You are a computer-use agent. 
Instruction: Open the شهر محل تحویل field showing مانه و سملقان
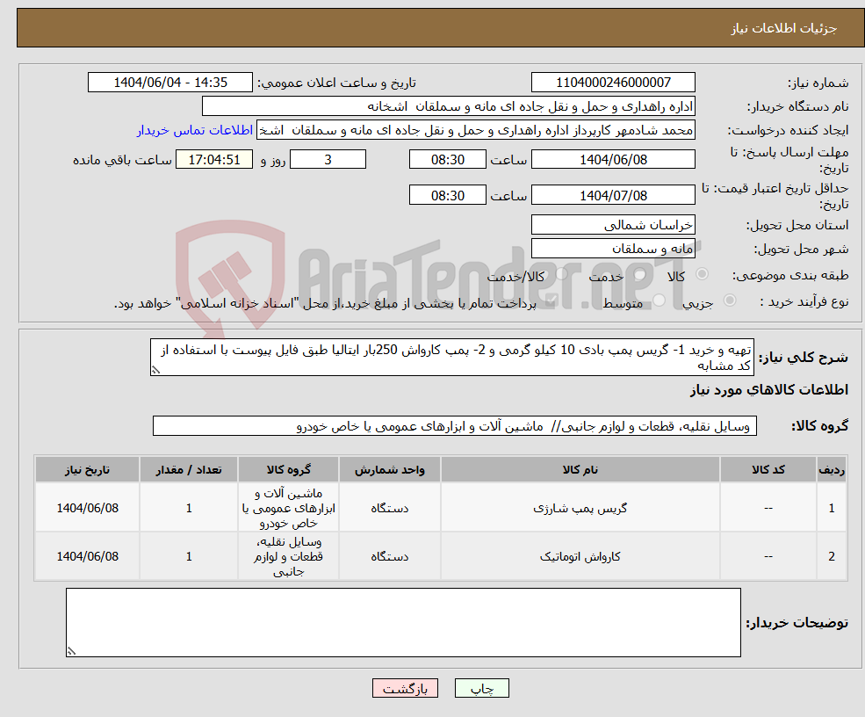(611, 248)
